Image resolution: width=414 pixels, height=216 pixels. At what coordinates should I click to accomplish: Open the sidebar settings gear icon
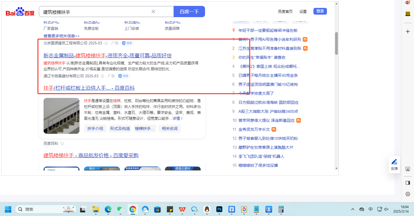pyautogui.click(x=408, y=194)
